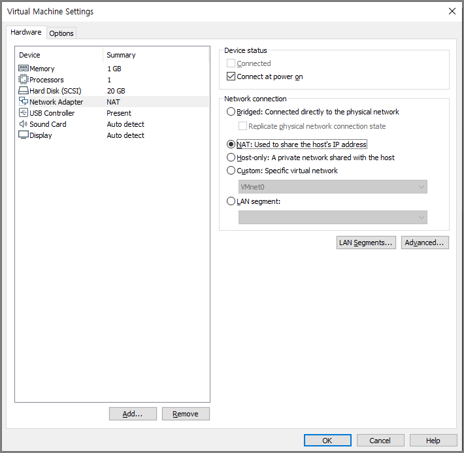Select the Processors device row label

pyautogui.click(x=46, y=80)
